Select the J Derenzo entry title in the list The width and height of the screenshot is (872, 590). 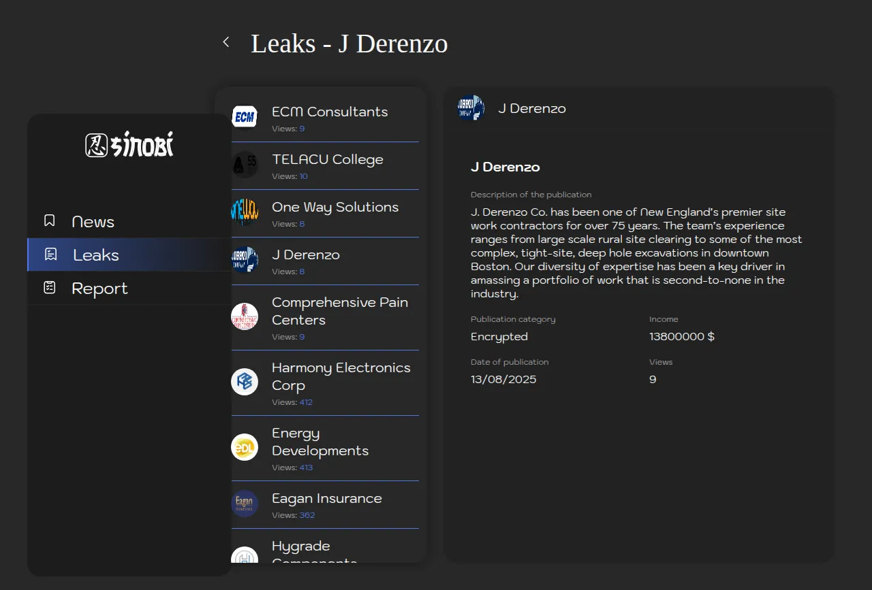tap(306, 255)
